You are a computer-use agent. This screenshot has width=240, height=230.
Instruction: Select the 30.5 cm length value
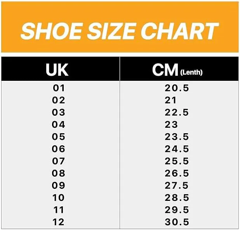click(x=177, y=222)
